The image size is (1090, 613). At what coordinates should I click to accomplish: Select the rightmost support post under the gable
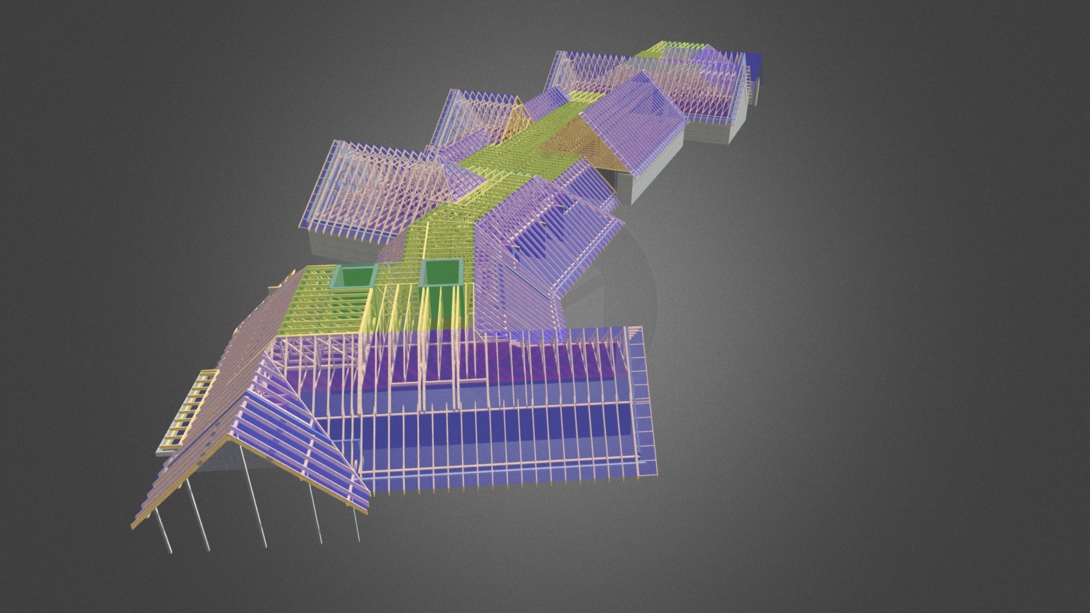[x=356, y=523]
